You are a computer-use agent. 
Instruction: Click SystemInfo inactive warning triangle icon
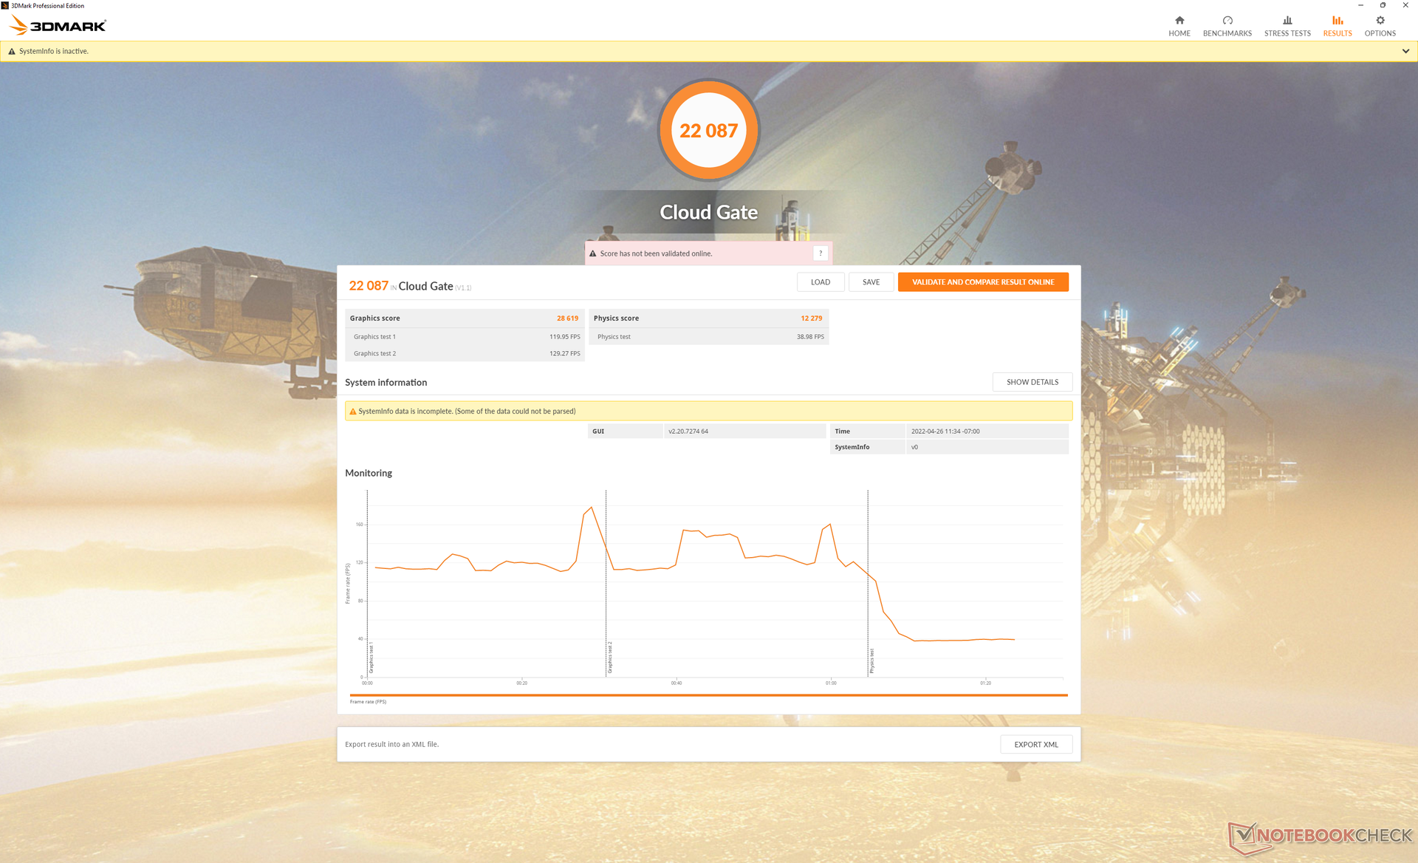pyautogui.click(x=12, y=52)
